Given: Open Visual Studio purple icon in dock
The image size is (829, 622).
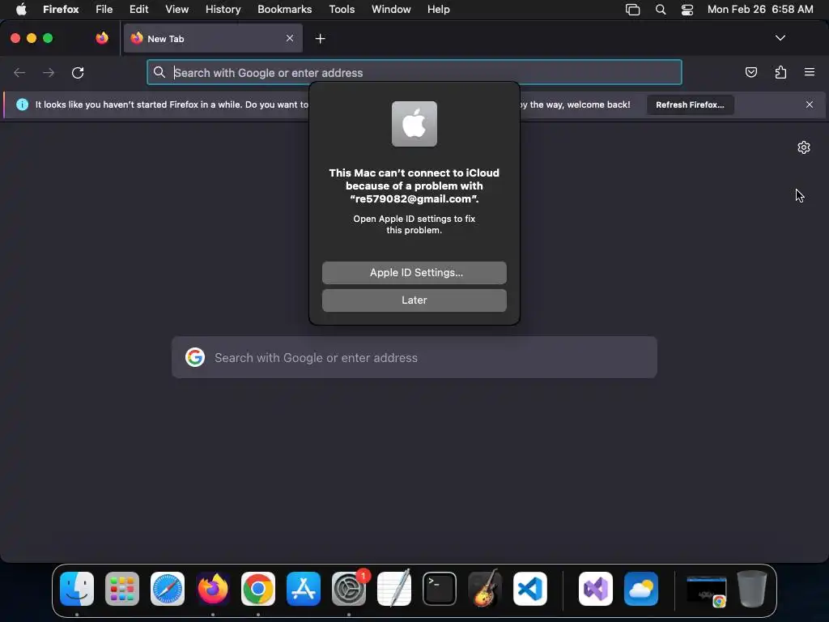Looking at the screenshot, I should pyautogui.click(x=596, y=589).
